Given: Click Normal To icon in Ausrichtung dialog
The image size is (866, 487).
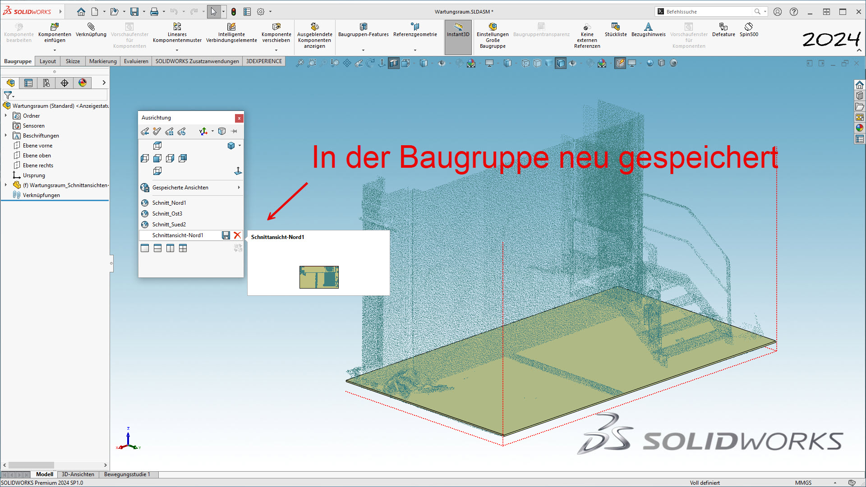Looking at the screenshot, I should coord(238,171).
